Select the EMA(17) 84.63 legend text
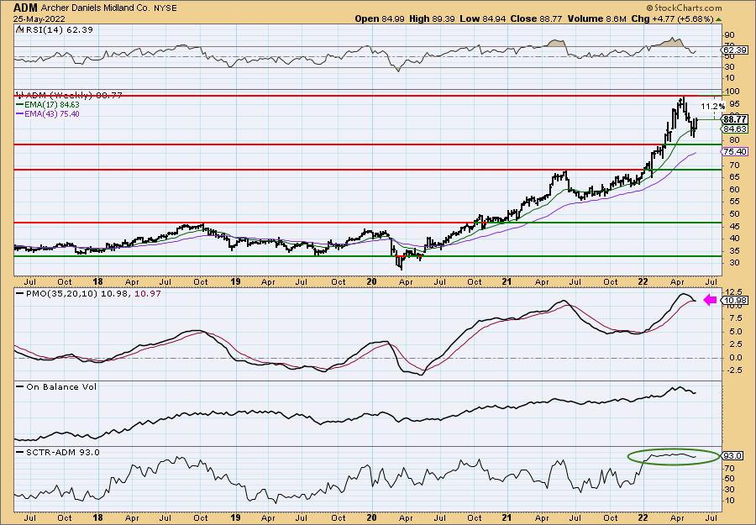The image size is (756, 525). tap(51, 105)
